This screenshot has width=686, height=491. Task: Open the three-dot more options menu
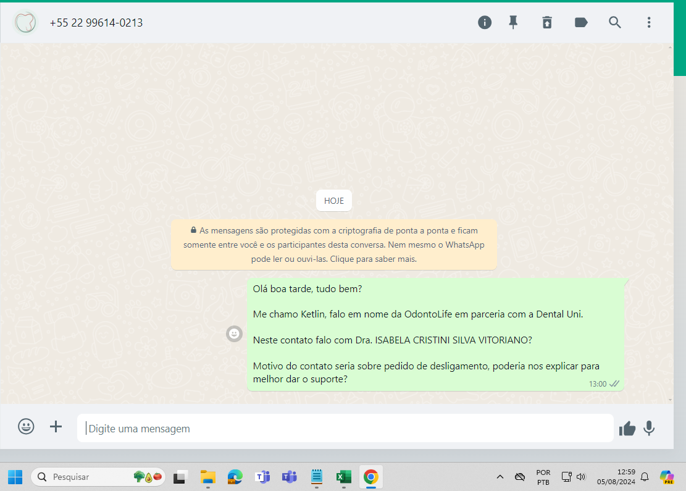[649, 22]
